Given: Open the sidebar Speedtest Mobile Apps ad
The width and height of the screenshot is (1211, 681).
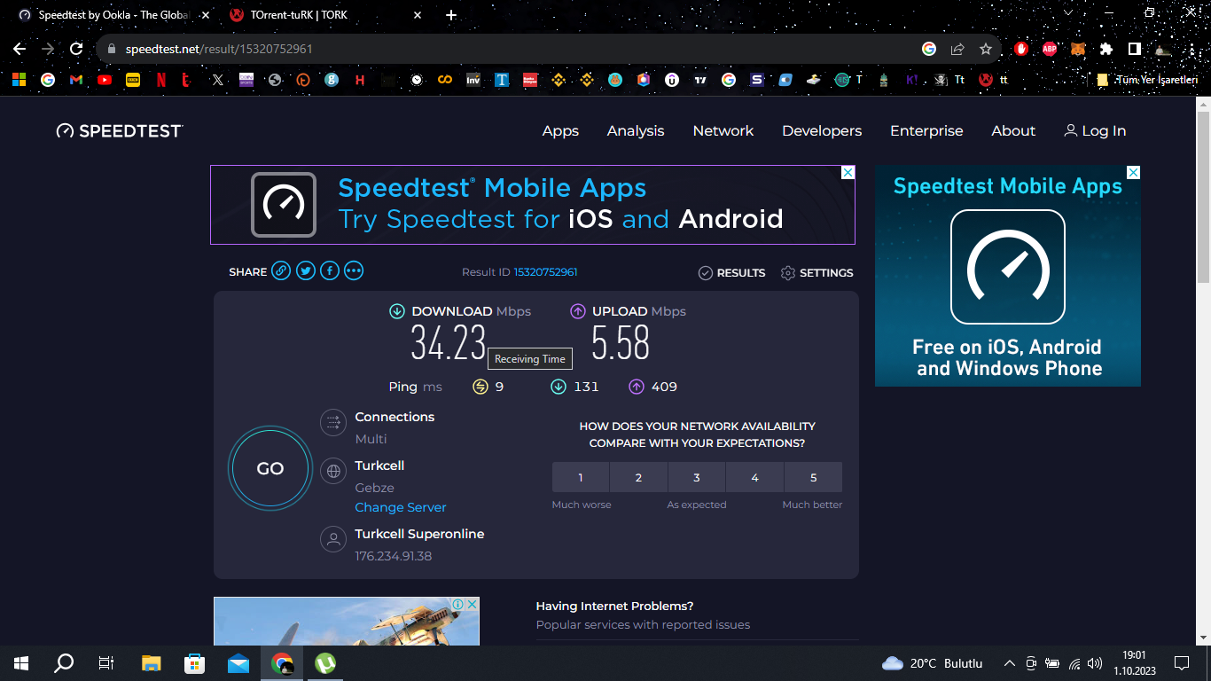Looking at the screenshot, I should click(1008, 276).
